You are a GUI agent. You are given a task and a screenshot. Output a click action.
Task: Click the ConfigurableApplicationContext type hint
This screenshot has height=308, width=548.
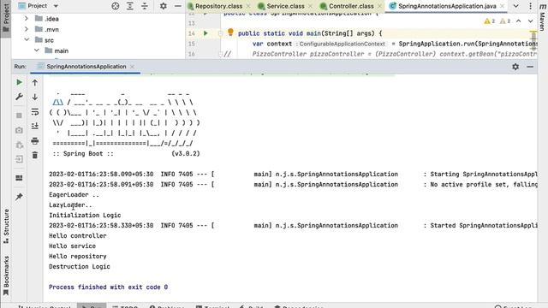coord(342,44)
